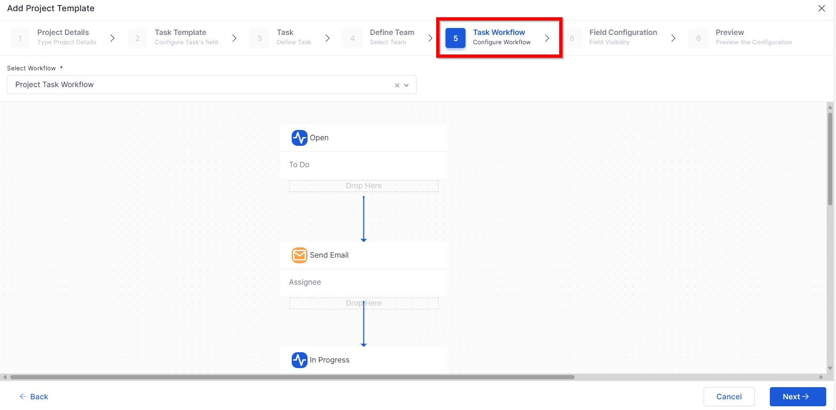
Task: Open the Project Task Workflow combo box
Action: pyautogui.click(x=212, y=85)
